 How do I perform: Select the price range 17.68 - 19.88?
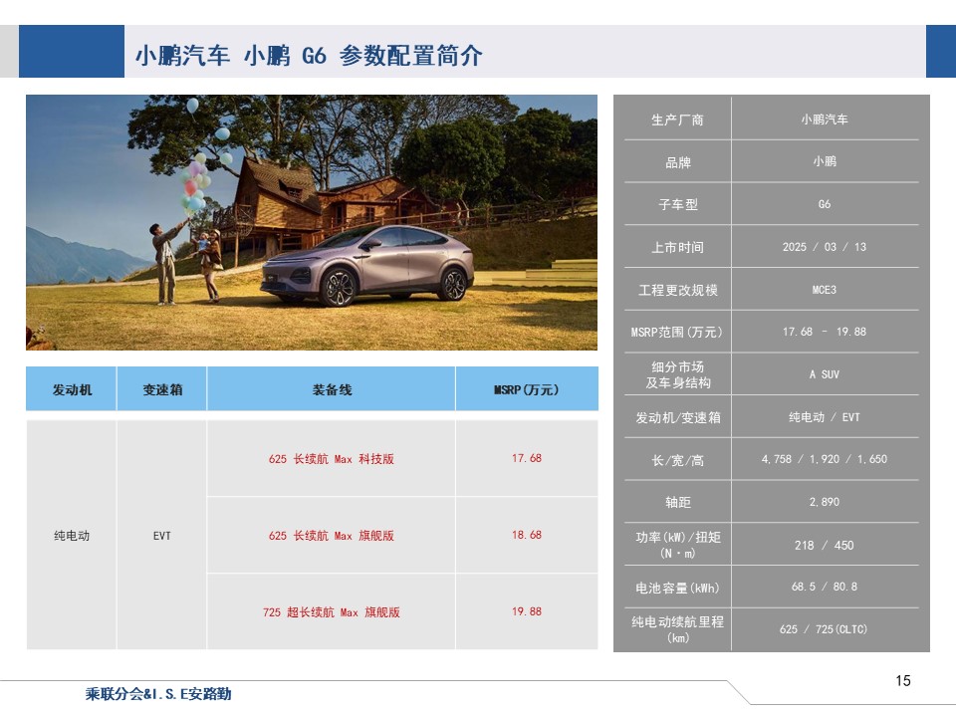825,332
